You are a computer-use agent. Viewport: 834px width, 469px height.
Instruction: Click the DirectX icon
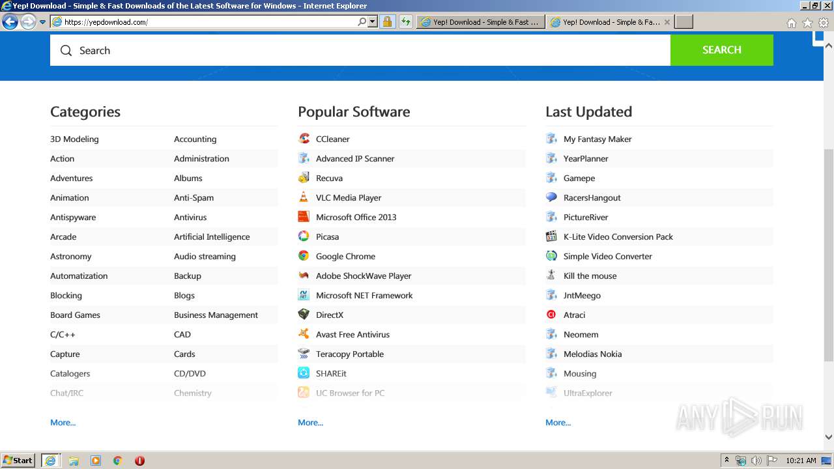click(304, 315)
